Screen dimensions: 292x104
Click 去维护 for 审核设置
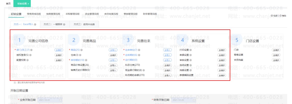coord(222,60)
